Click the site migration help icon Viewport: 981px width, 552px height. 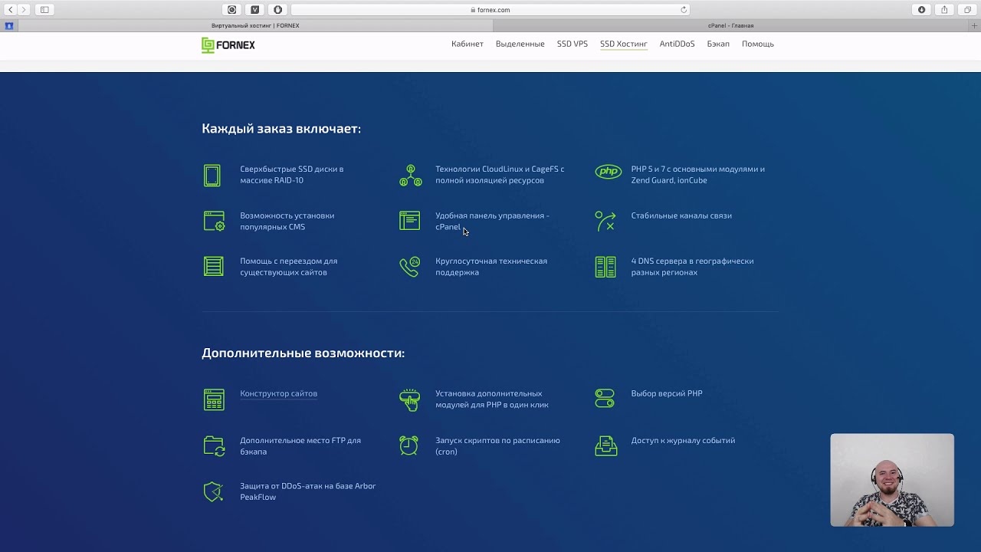(x=214, y=266)
